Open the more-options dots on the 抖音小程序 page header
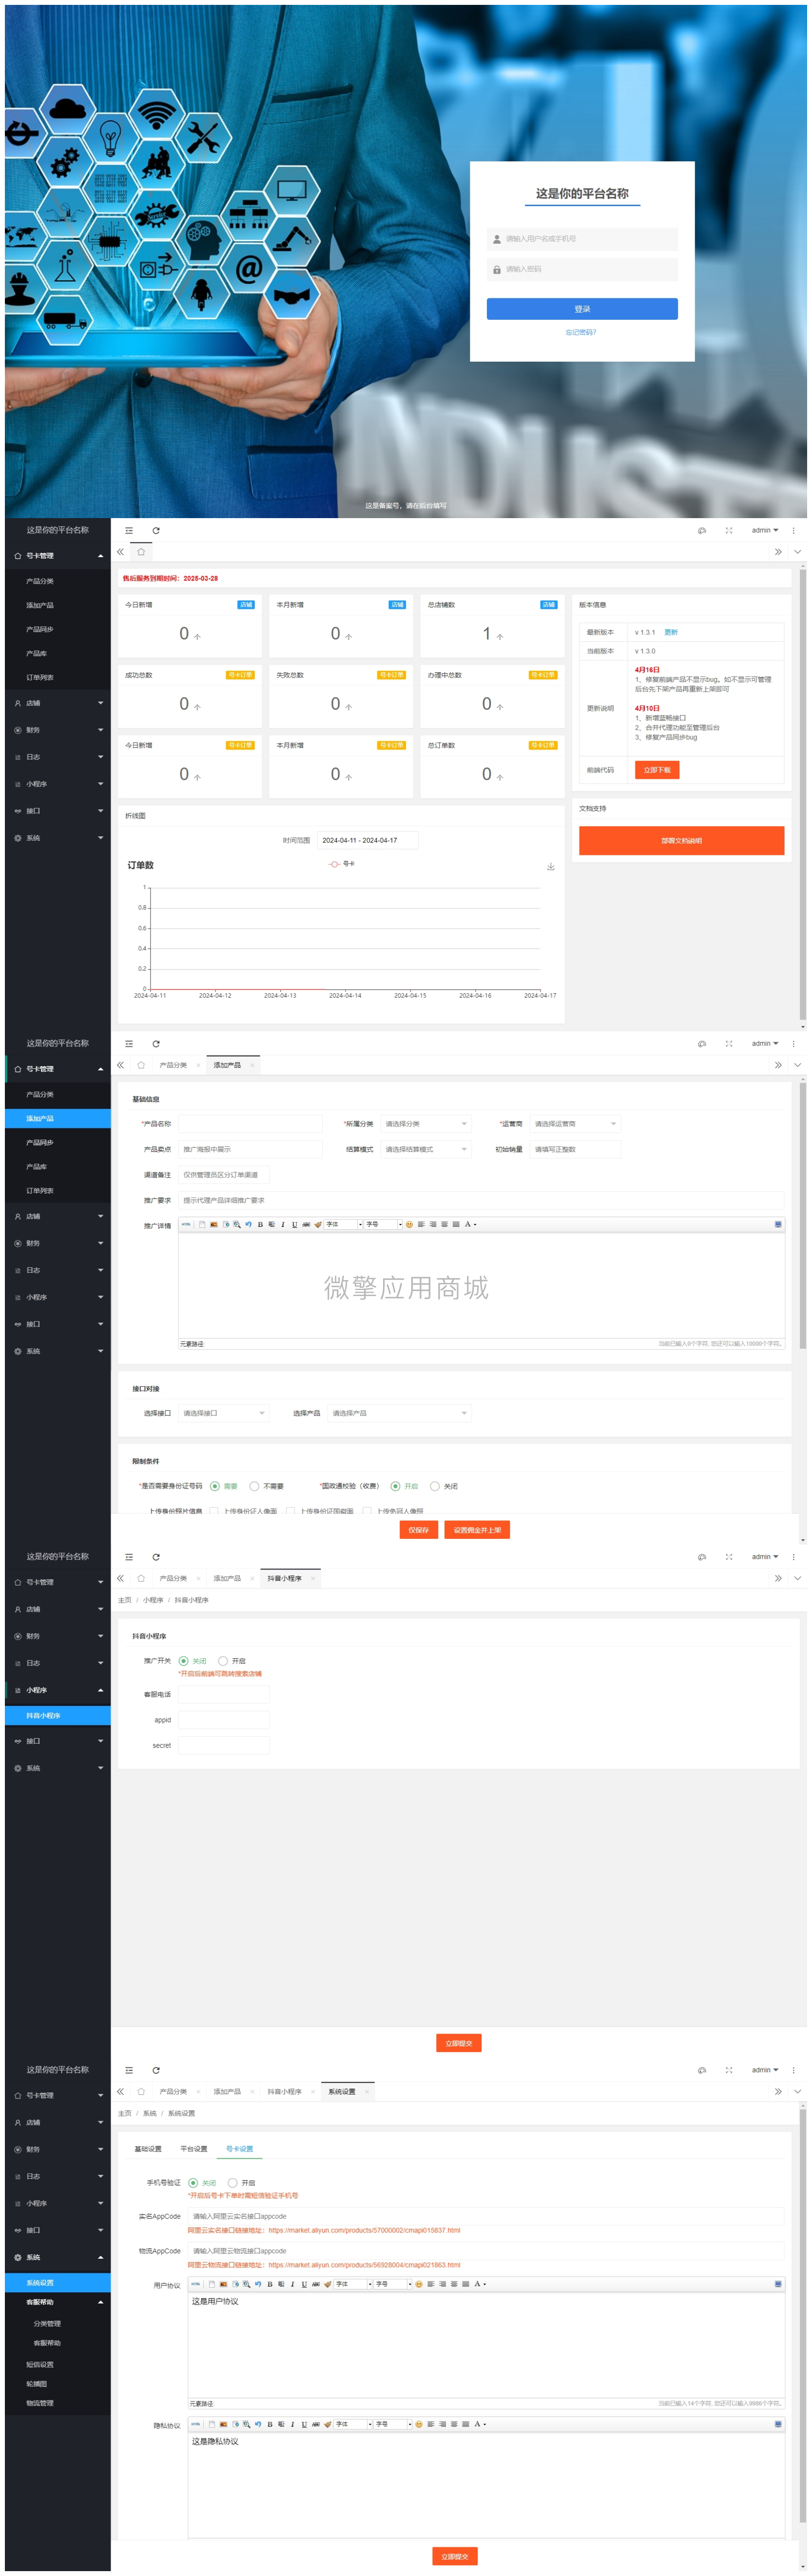Screen dimensions: 812x2576 (794, 1557)
